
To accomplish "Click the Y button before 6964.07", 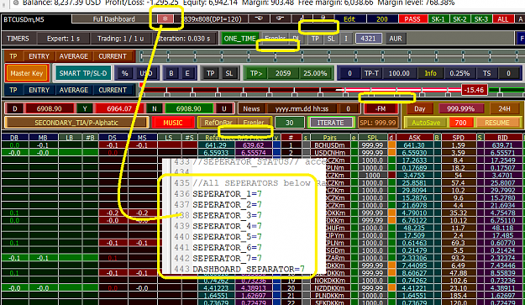I will [85, 109].
